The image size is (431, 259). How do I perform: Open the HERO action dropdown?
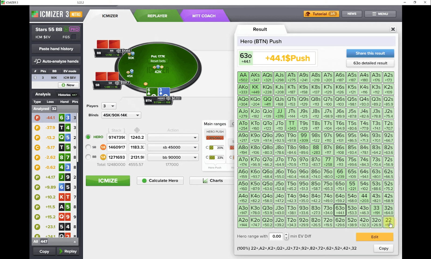pos(173,137)
